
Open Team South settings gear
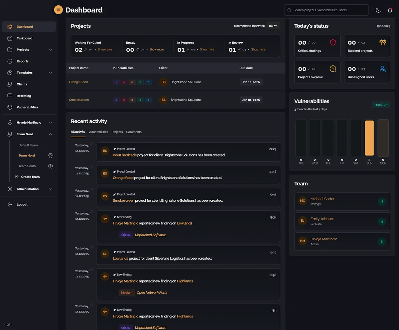tap(51, 166)
